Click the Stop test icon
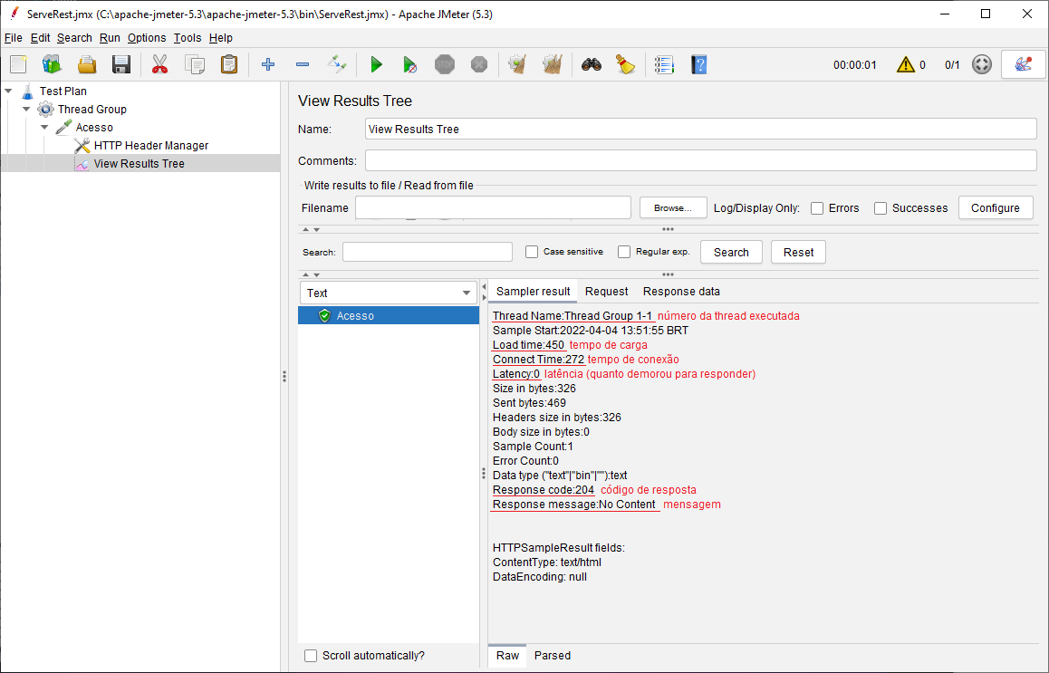 pyautogui.click(x=445, y=65)
